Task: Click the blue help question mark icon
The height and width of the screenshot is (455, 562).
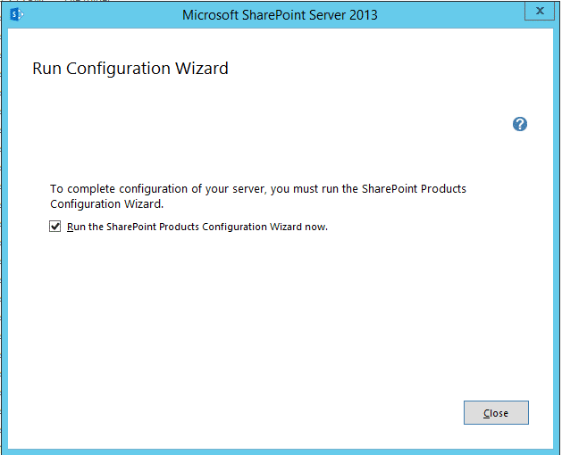Action: pyautogui.click(x=520, y=124)
